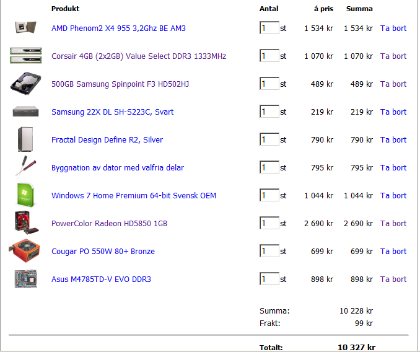Click the Samsung Spinpoint hard drive image
The width and height of the screenshot is (420, 352).
(x=26, y=83)
